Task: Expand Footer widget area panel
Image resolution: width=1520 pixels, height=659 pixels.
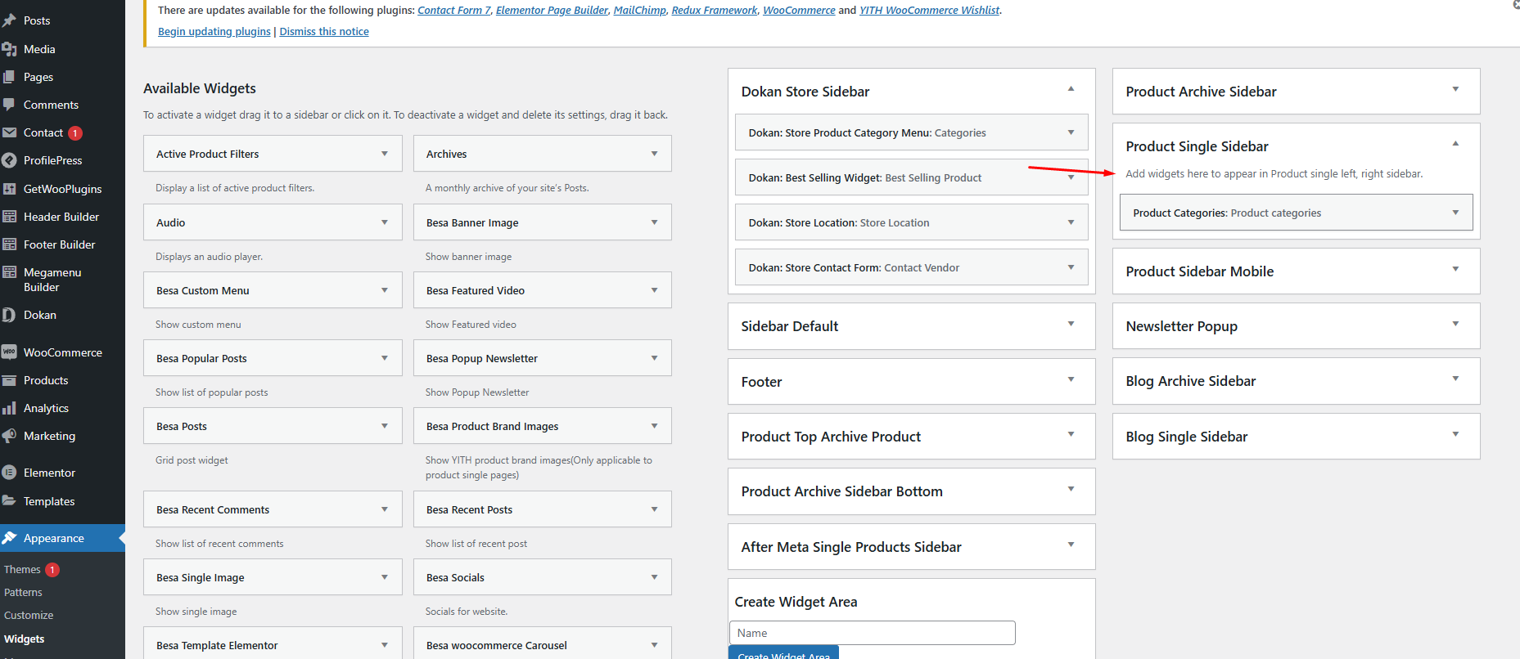Action: (x=1071, y=379)
